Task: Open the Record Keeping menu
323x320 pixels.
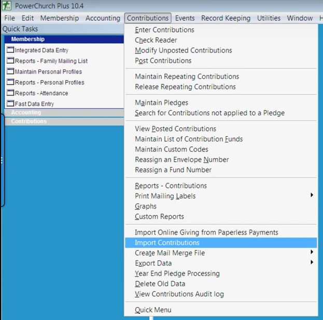Action: click(226, 18)
